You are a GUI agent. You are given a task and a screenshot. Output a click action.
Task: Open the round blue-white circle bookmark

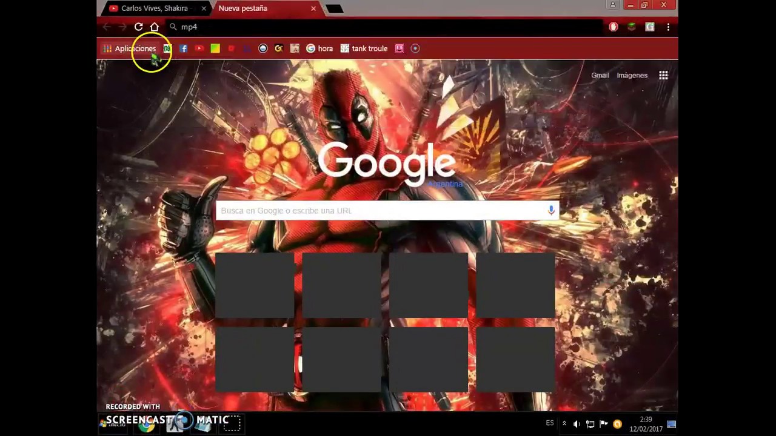coord(263,48)
